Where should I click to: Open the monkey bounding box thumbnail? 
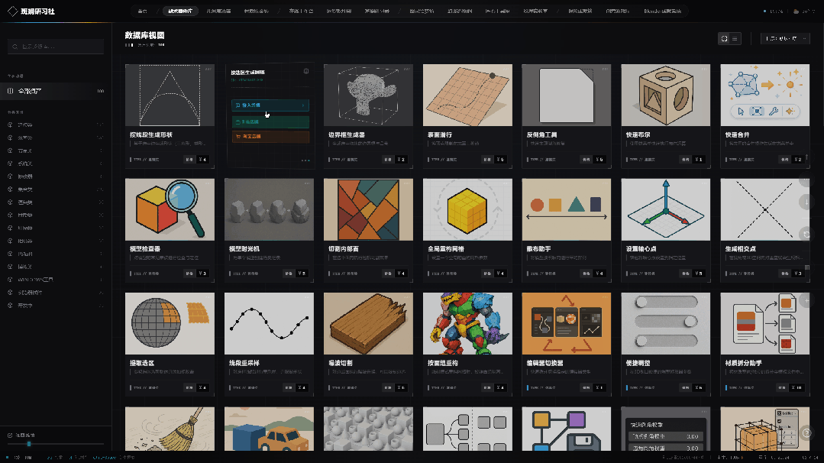368,96
